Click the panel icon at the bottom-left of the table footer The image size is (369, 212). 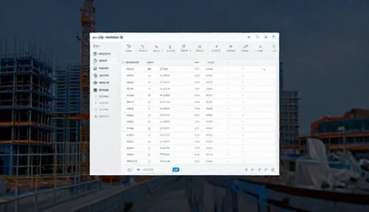[130, 170]
